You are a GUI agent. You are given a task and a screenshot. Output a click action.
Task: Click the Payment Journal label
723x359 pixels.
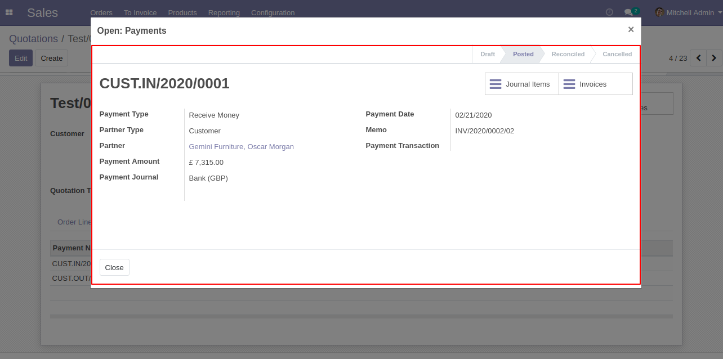[129, 177]
